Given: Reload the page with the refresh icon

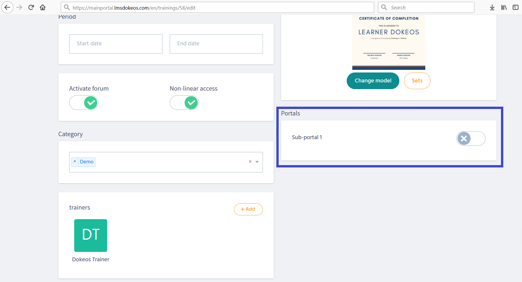Looking at the screenshot, I should (x=31, y=7).
